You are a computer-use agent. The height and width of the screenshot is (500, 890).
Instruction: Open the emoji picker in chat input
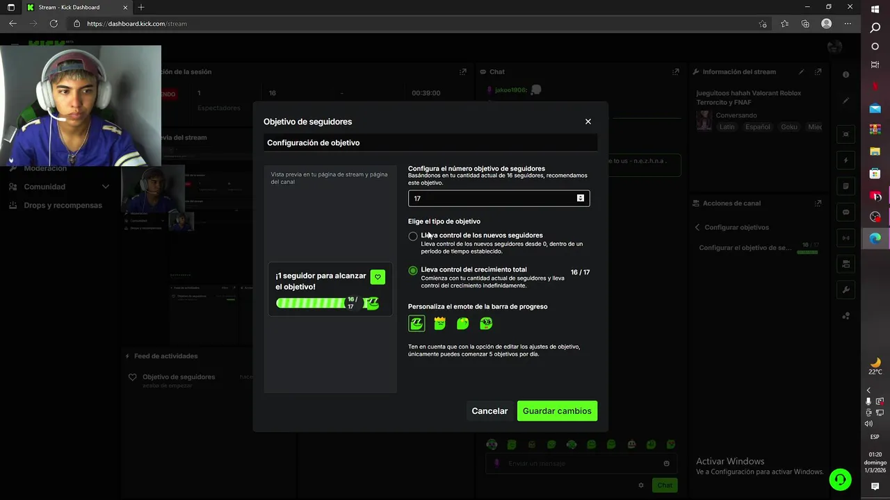tap(666, 463)
